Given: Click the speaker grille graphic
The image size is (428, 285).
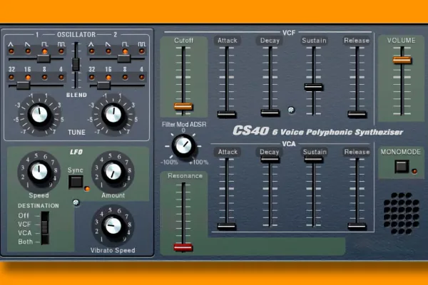Looking at the screenshot, I should [x=401, y=214].
